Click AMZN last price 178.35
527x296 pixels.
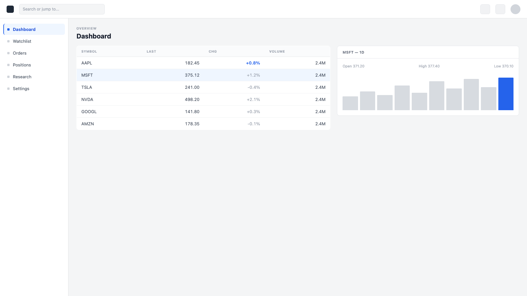192,124
